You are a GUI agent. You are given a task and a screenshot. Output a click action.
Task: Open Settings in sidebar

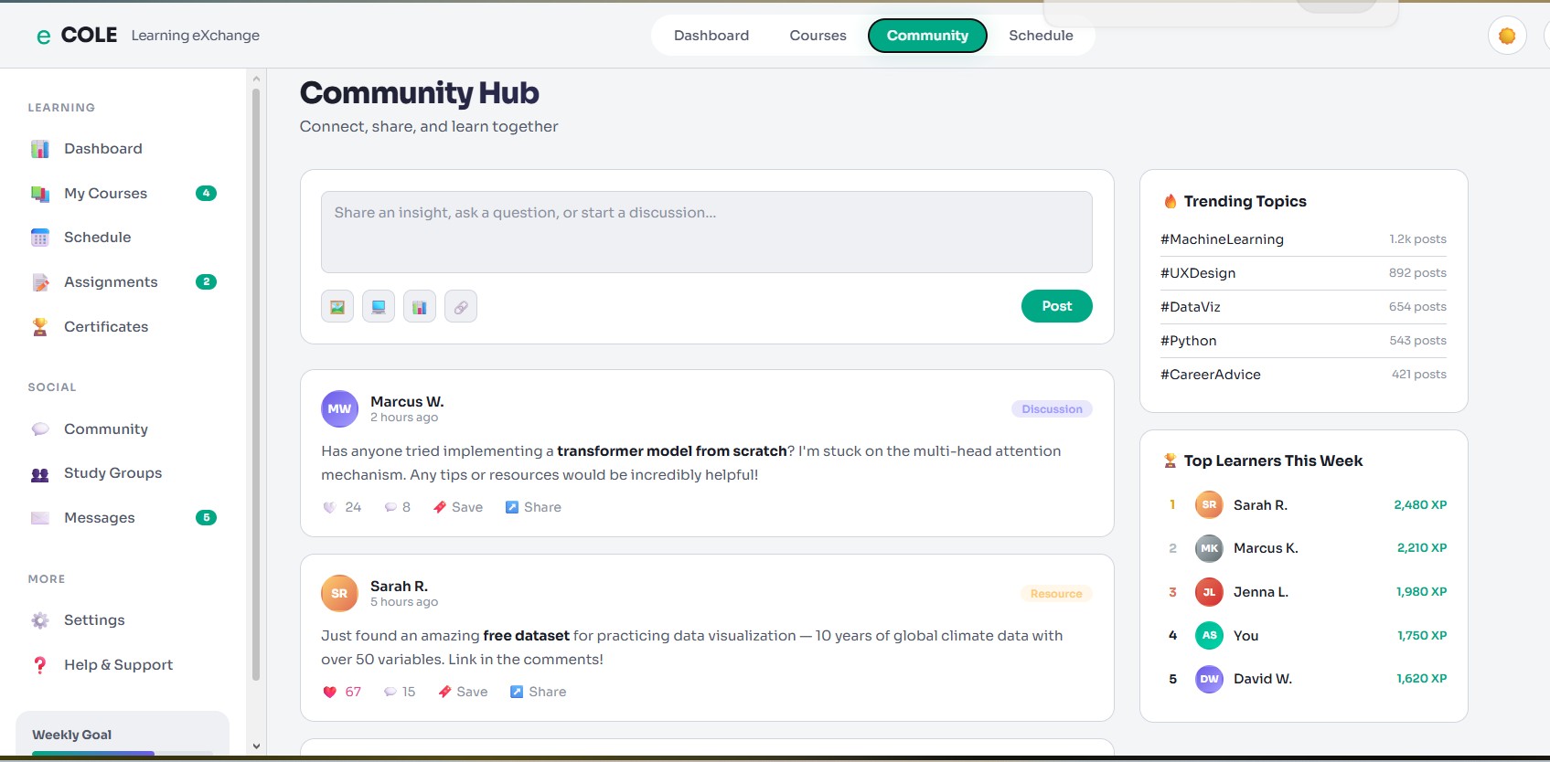coord(123,620)
